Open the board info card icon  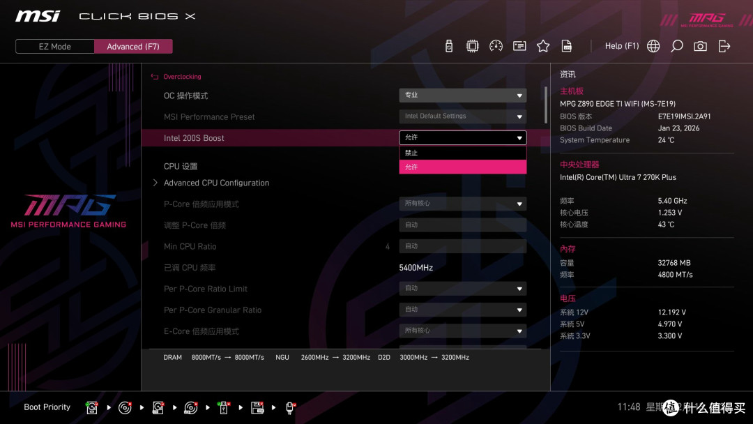pyautogui.click(x=519, y=46)
